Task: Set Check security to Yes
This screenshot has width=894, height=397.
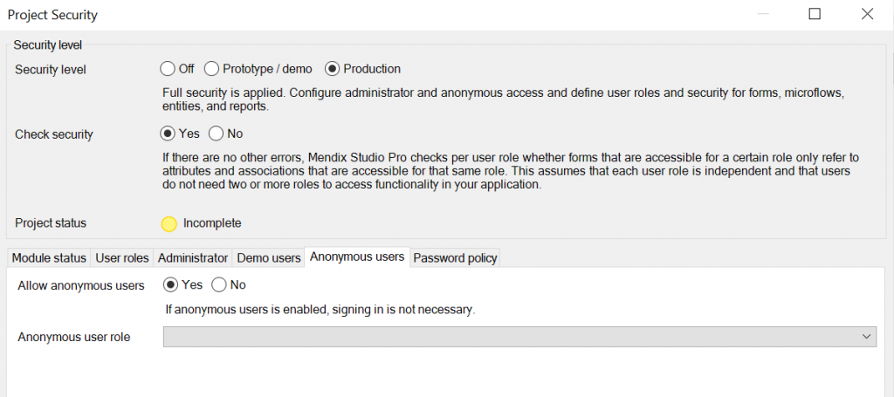Action: point(168,133)
